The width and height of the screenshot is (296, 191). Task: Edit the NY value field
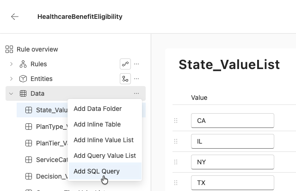click(x=232, y=162)
